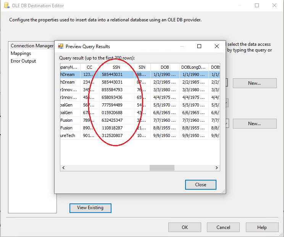Click the right arrow of the horizontal scrollbar
Viewport: 284px width, 237px height.
(x=218, y=168)
